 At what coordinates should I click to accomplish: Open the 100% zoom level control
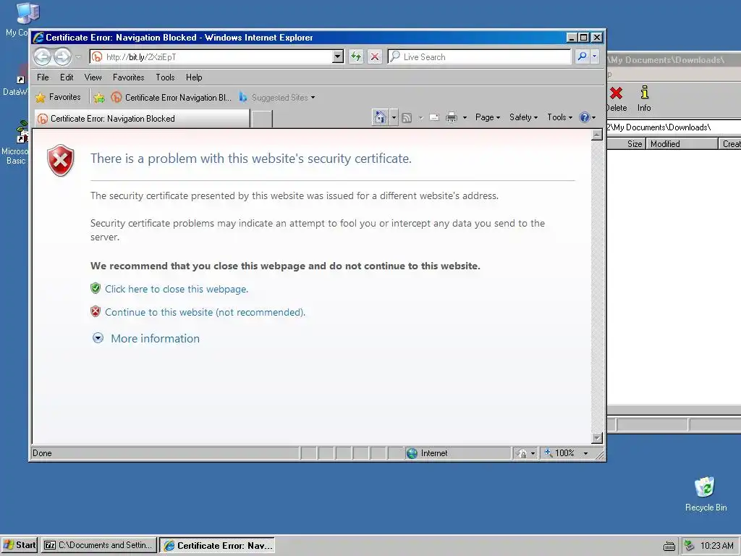(x=566, y=453)
